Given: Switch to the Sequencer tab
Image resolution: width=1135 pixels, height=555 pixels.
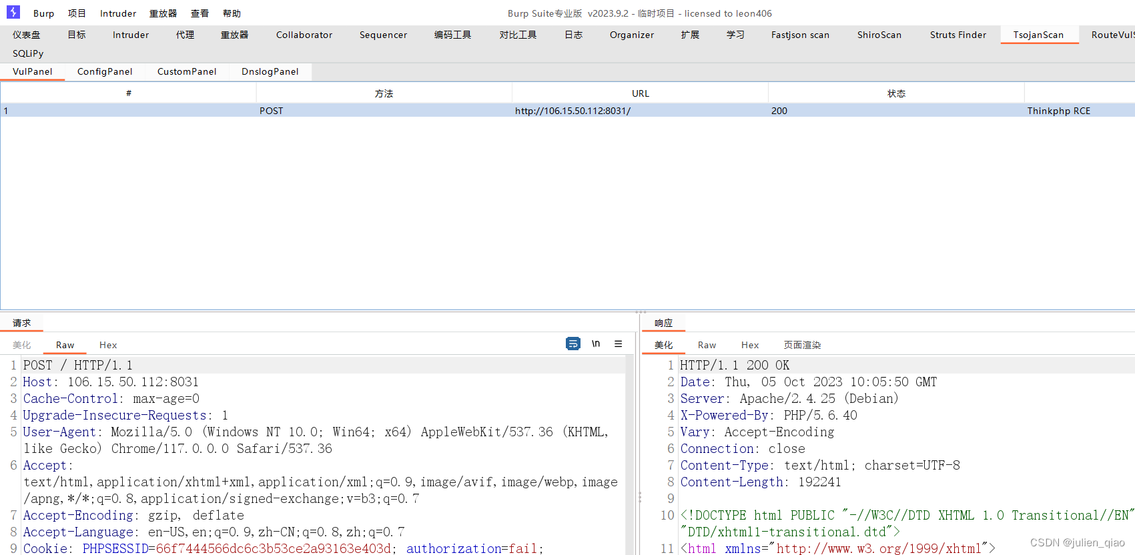Looking at the screenshot, I should [x=383, y=35].
